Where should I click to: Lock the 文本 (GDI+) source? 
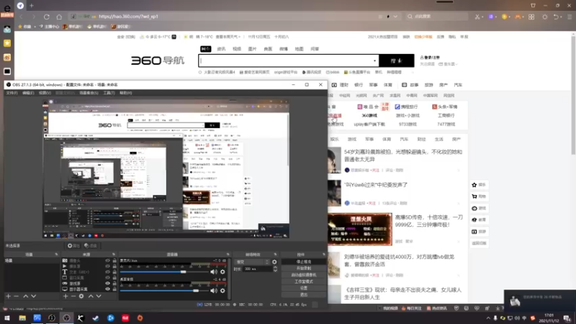point(114,272)
